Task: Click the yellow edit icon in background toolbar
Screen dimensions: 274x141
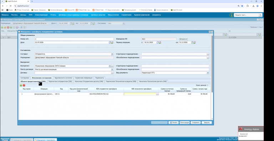Action: (x=5, y=27)
